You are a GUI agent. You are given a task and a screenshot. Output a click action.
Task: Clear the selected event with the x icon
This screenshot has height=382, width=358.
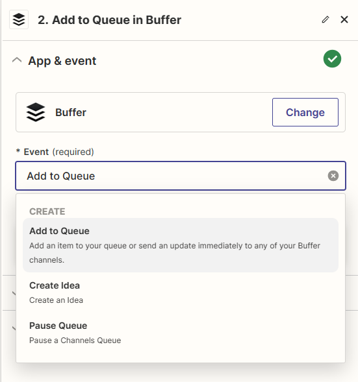pos(333,176)
